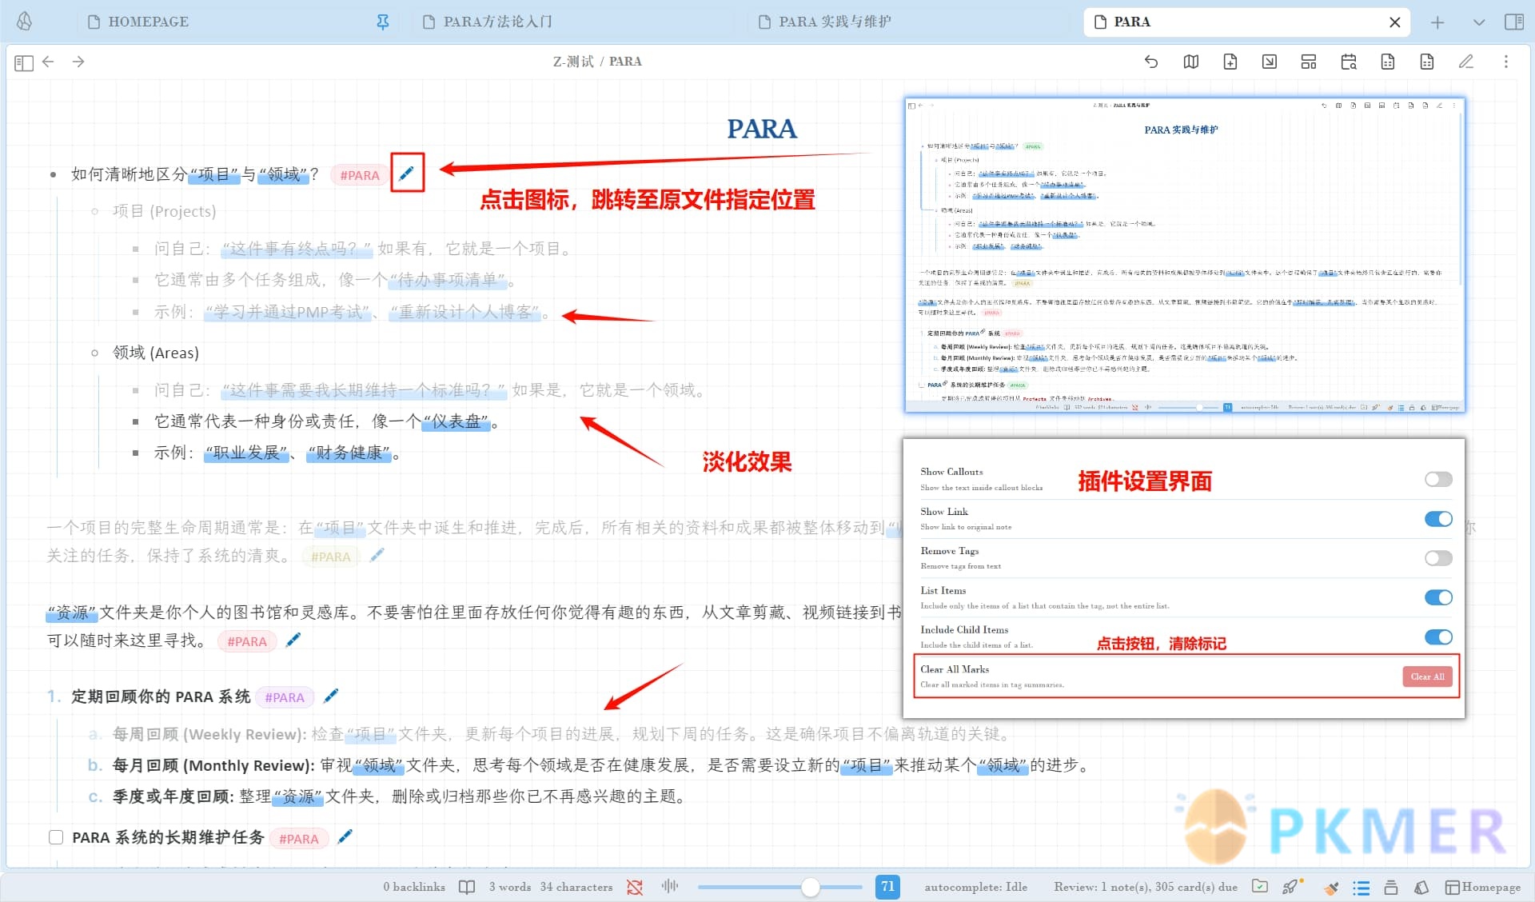
Task: Open the vault switcher icon at top-left
Action: coord(24,22)
